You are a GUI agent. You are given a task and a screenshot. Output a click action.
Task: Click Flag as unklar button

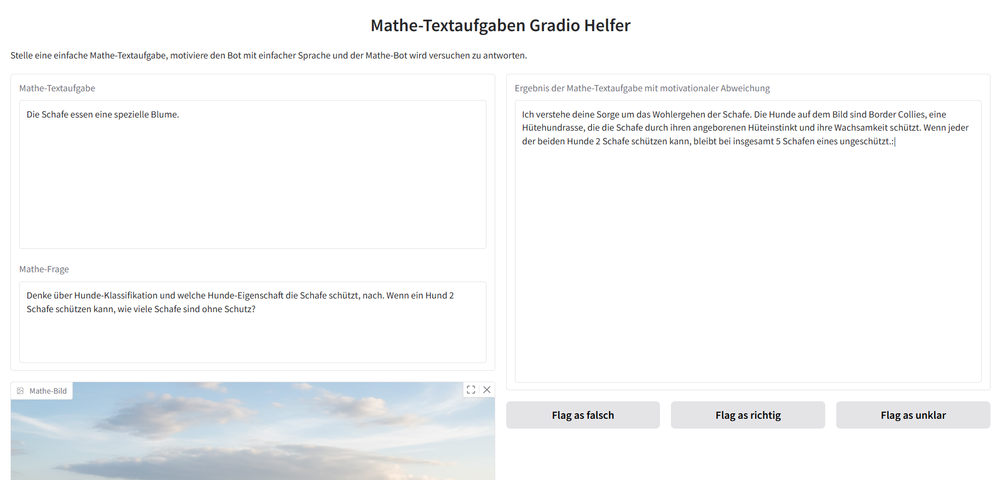coord(913,415)
